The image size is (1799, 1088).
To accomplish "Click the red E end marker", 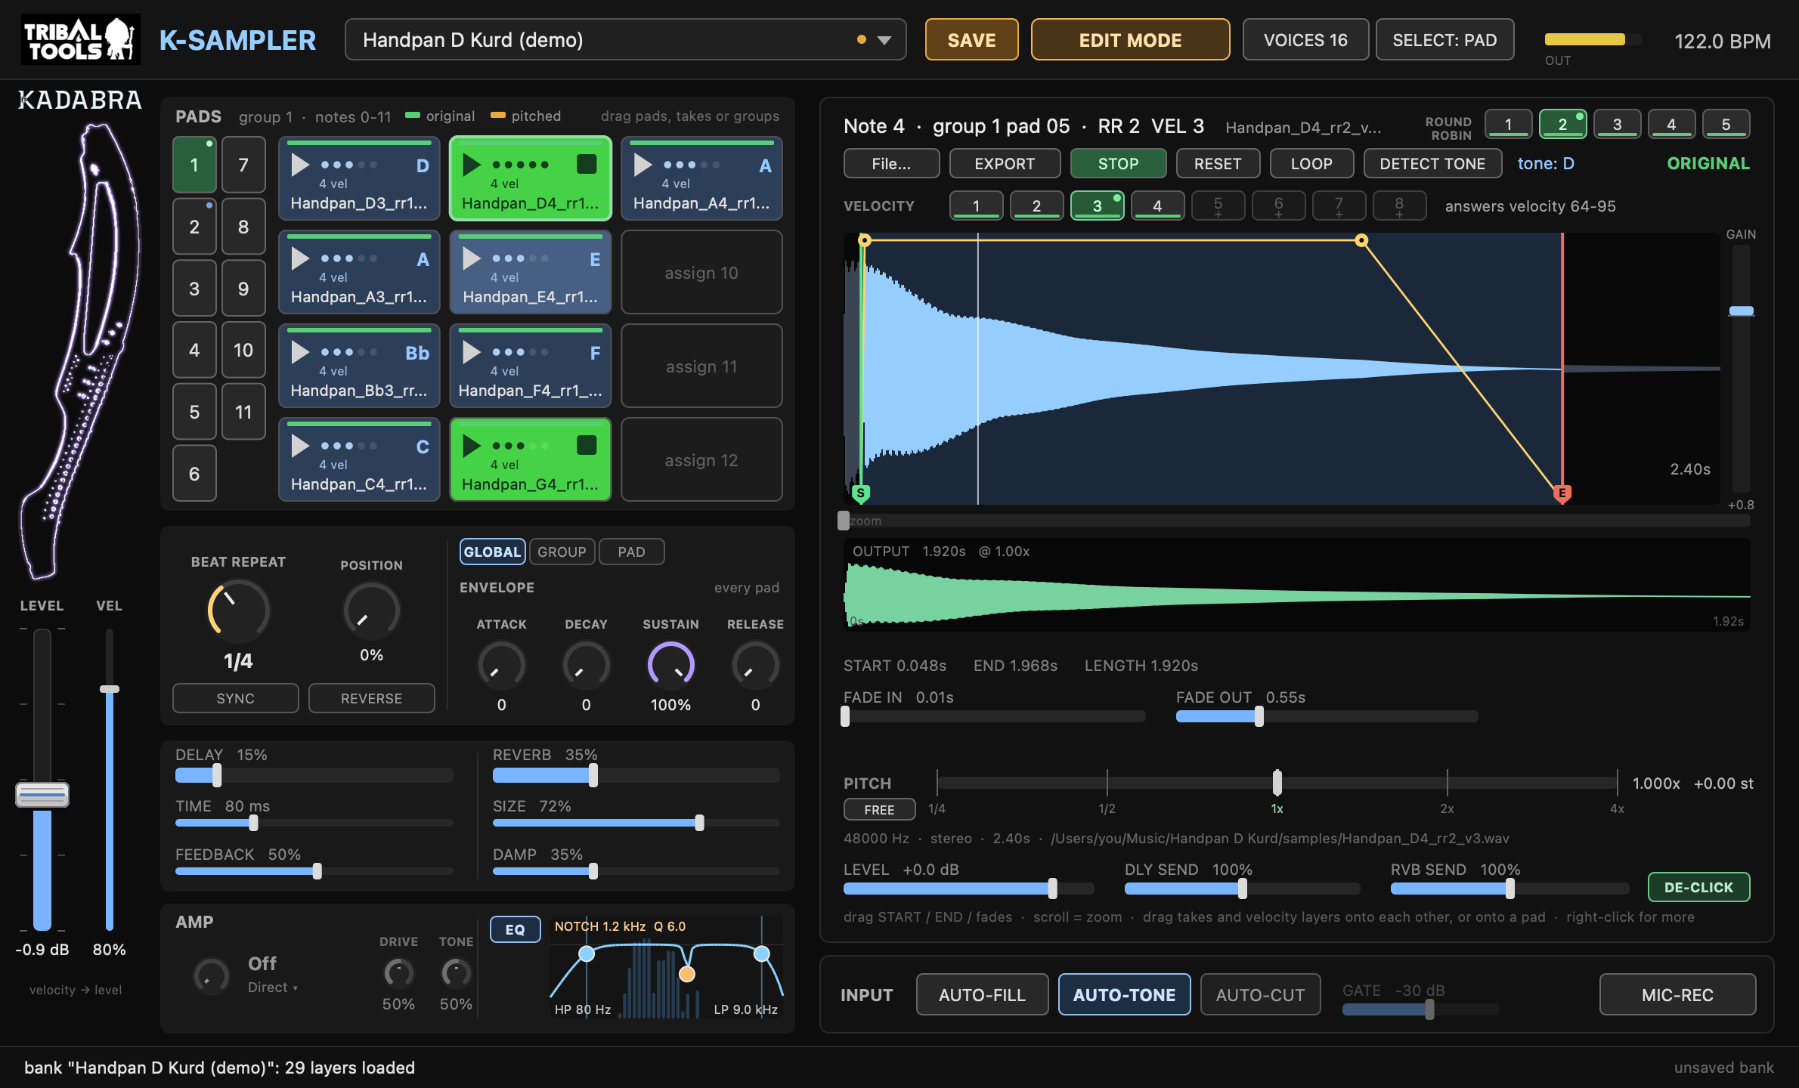I will click(1562, 493).
